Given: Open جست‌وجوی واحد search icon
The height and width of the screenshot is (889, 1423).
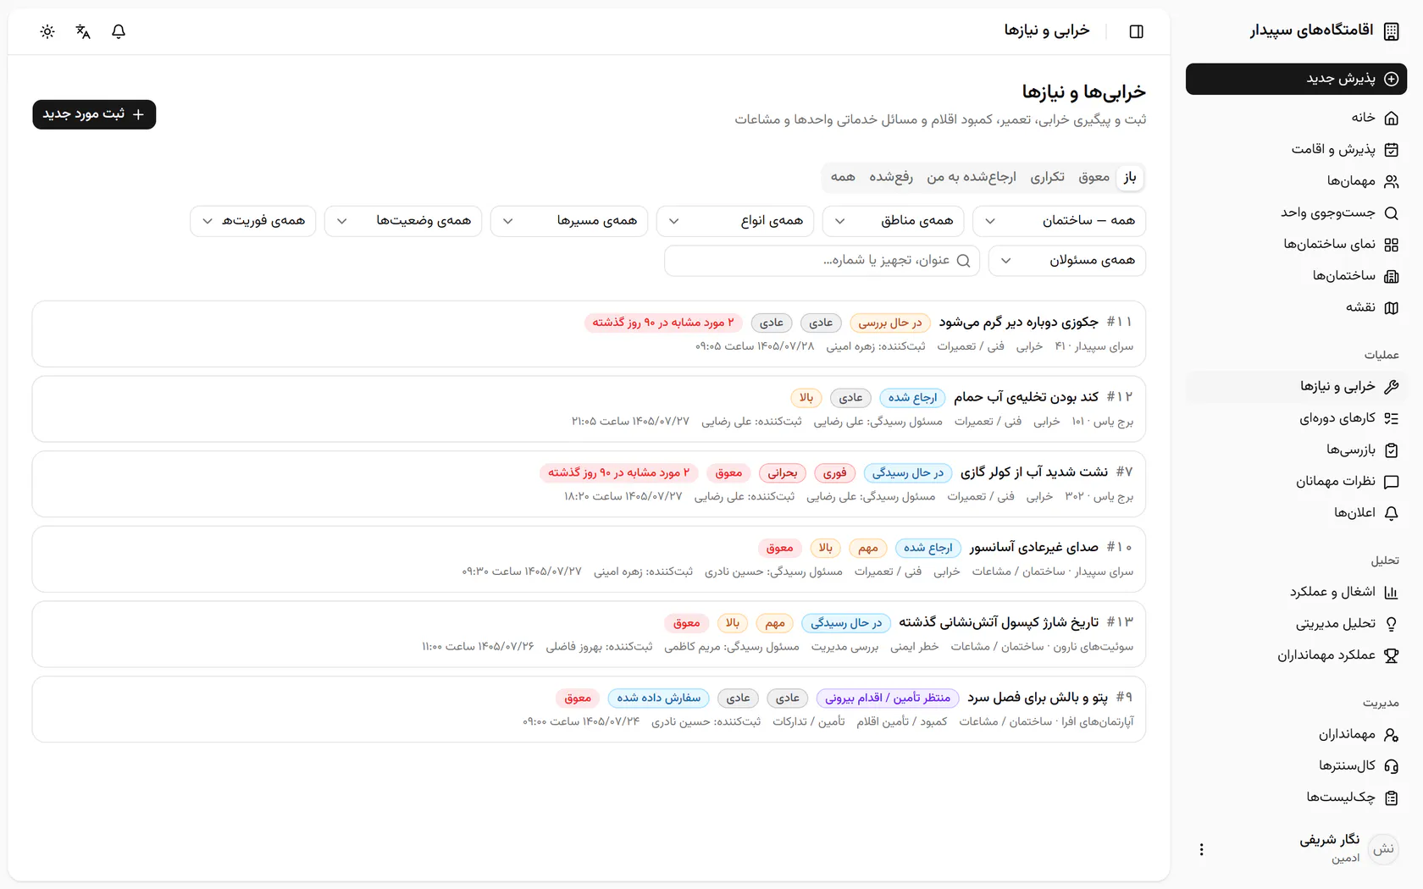Looking at the screenshot, I should 1391,213.
